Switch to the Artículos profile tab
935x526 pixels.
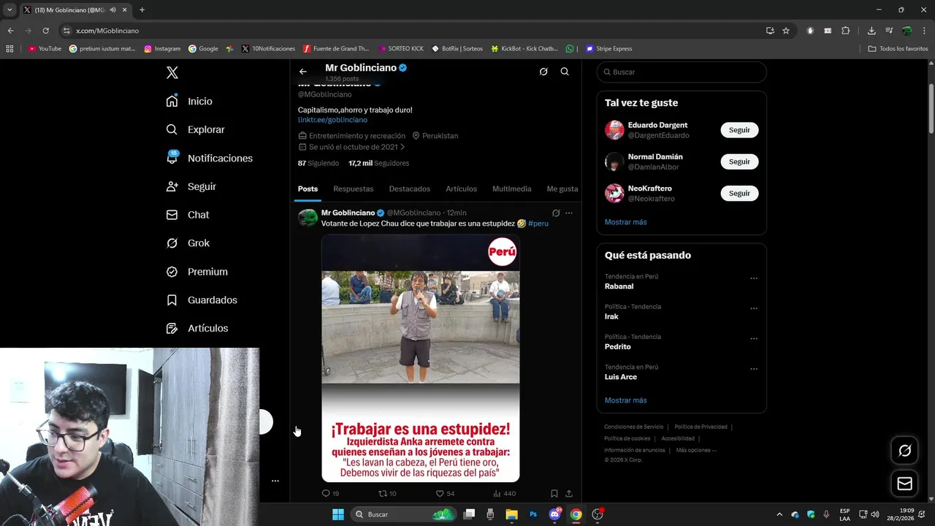[462, 188]
